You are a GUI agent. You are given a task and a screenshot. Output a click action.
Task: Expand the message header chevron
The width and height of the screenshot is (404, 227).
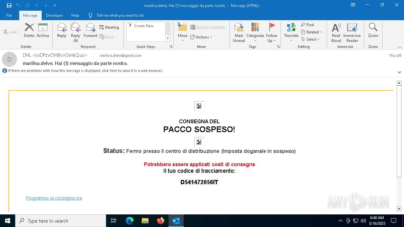[x=399, y=72]
